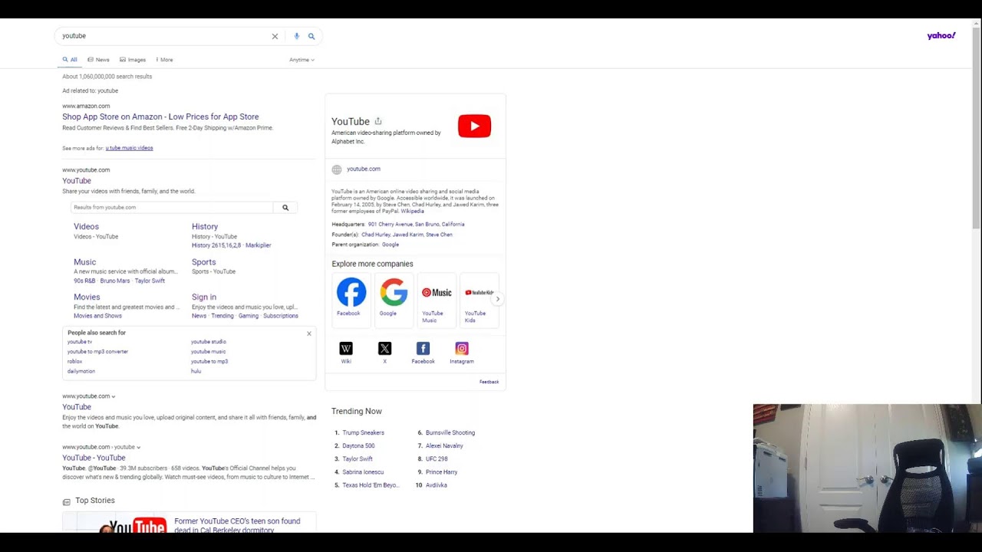This screenshot has height=552, width=982.
Task: Open the Videos sitelink
Action: (x=86, y=227)
